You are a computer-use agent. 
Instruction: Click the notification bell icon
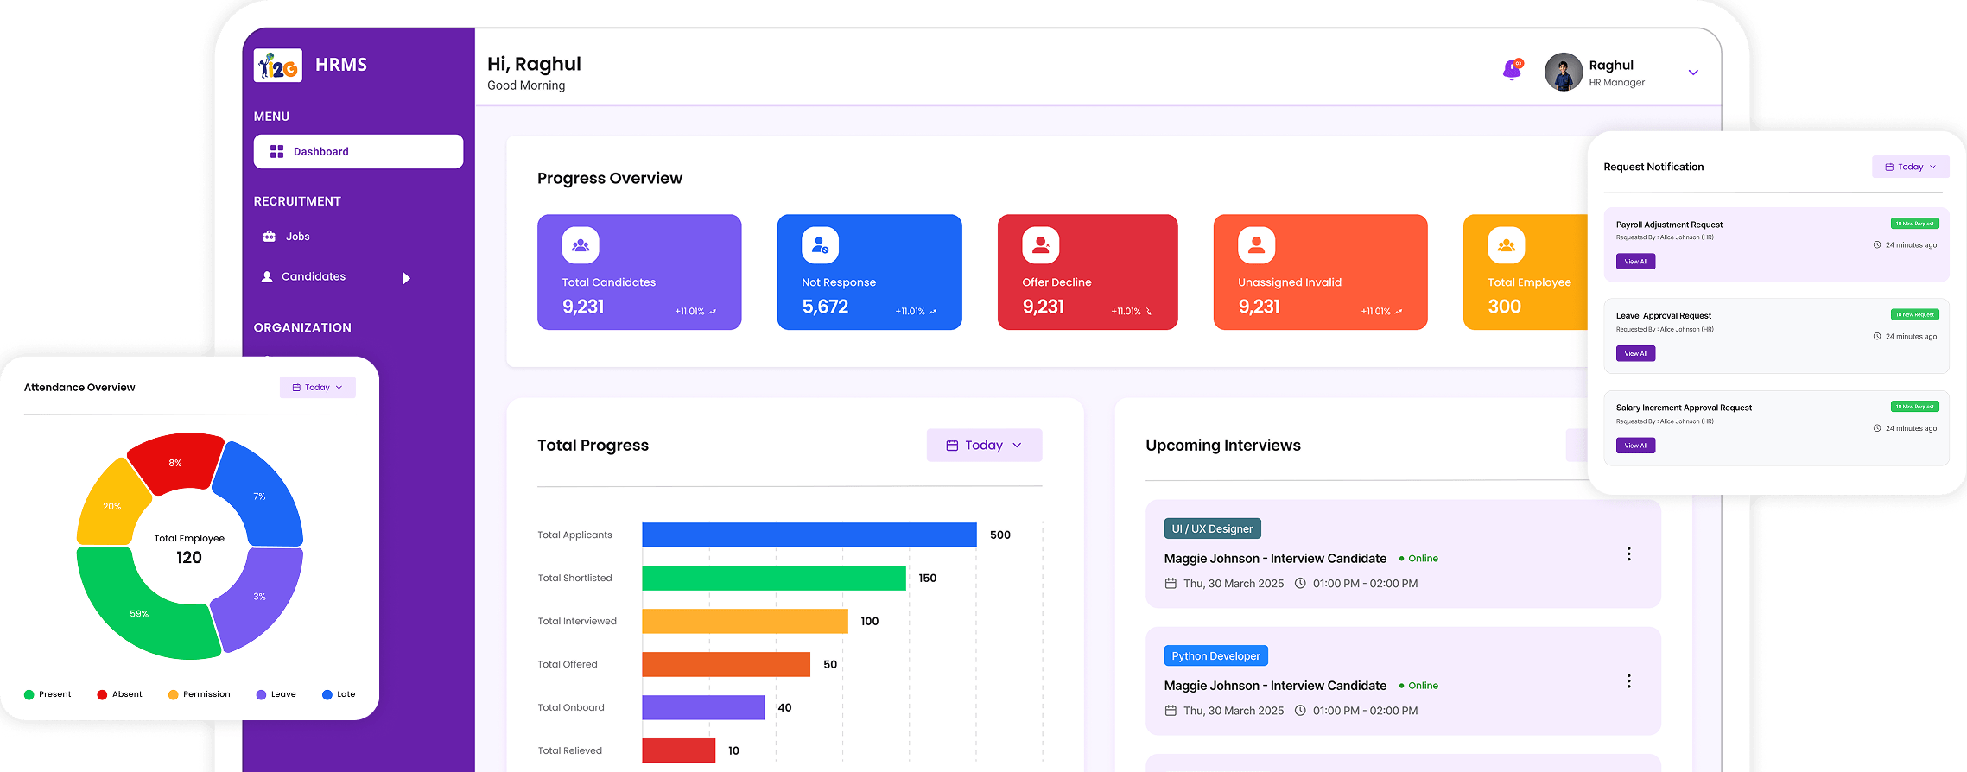[1512, 70]
